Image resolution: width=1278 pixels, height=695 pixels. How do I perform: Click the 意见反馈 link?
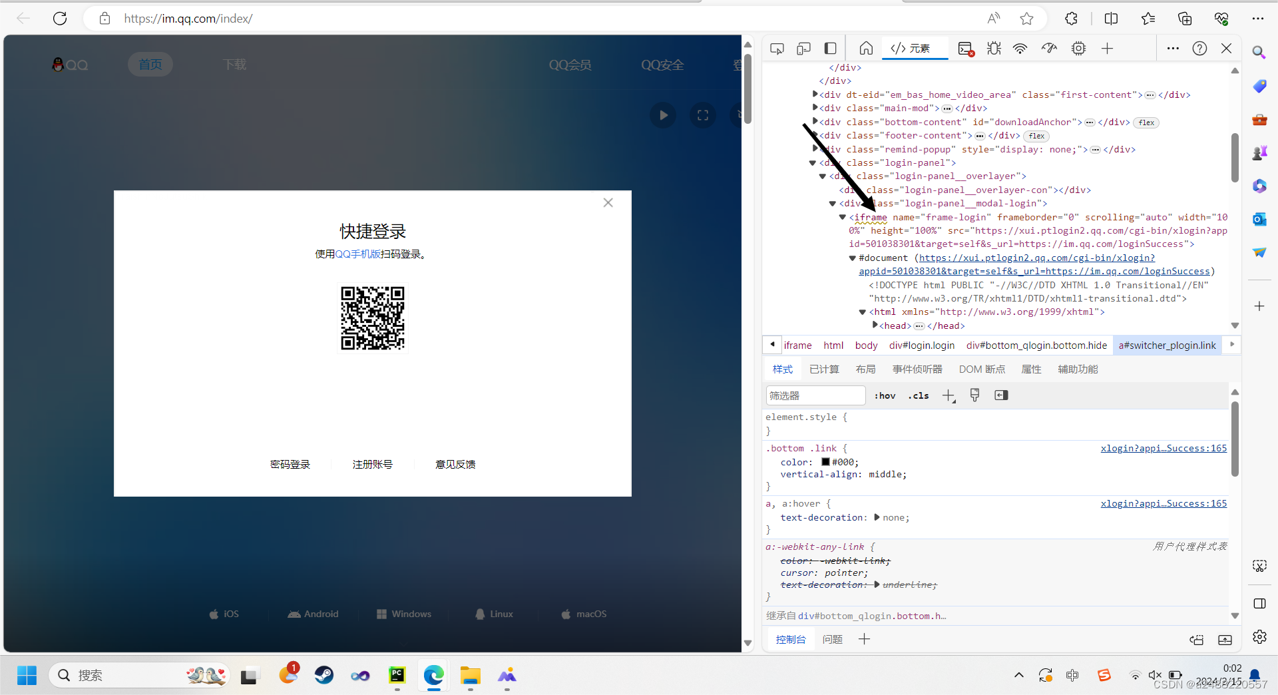[455, 465]
